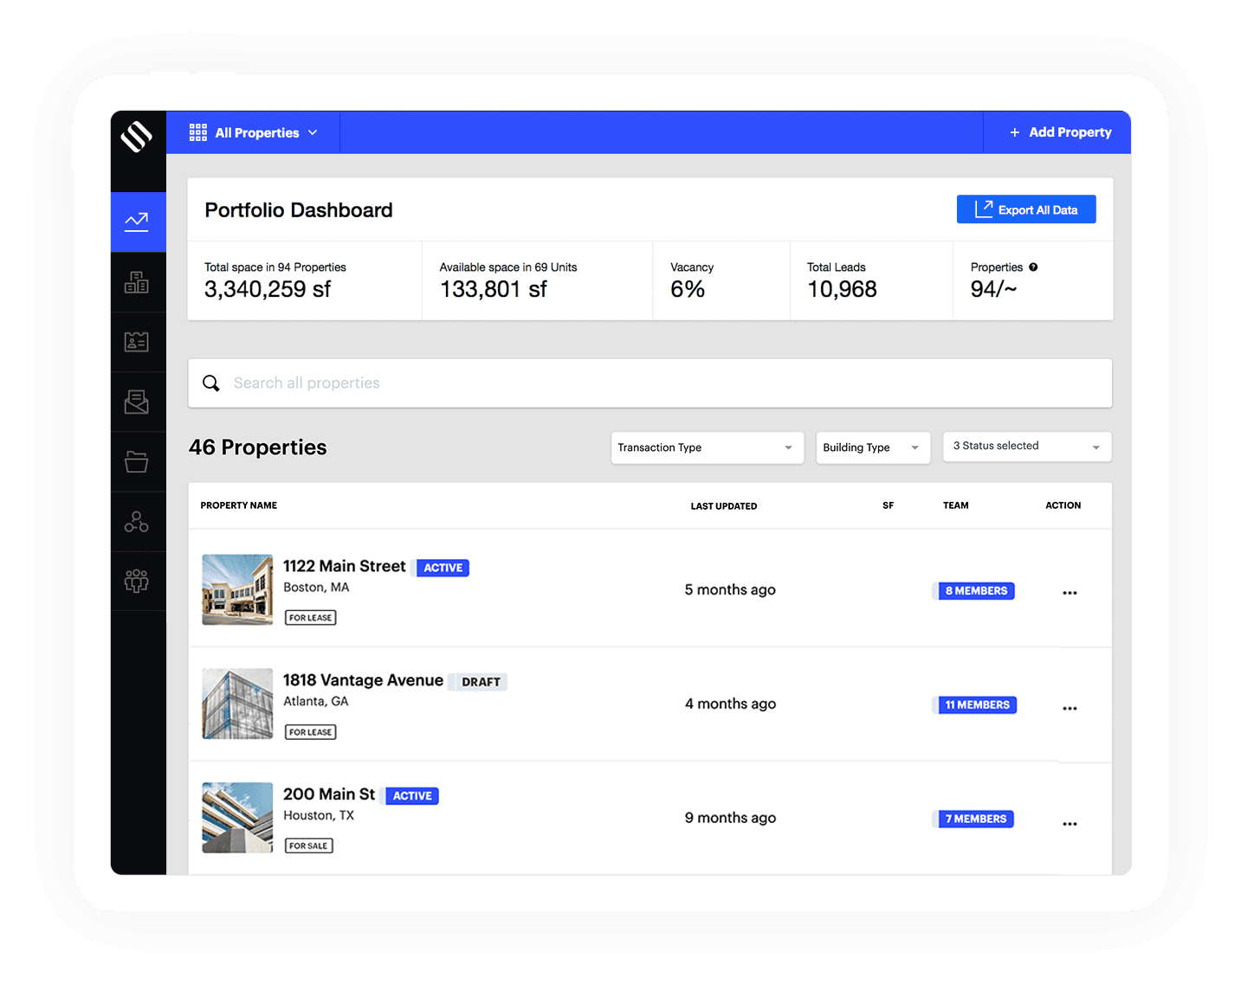Image resolution: width=1241 pixels, height=984 pixels.
Task: Click the 6% vacancy value
Action: [x=688, y=289]
